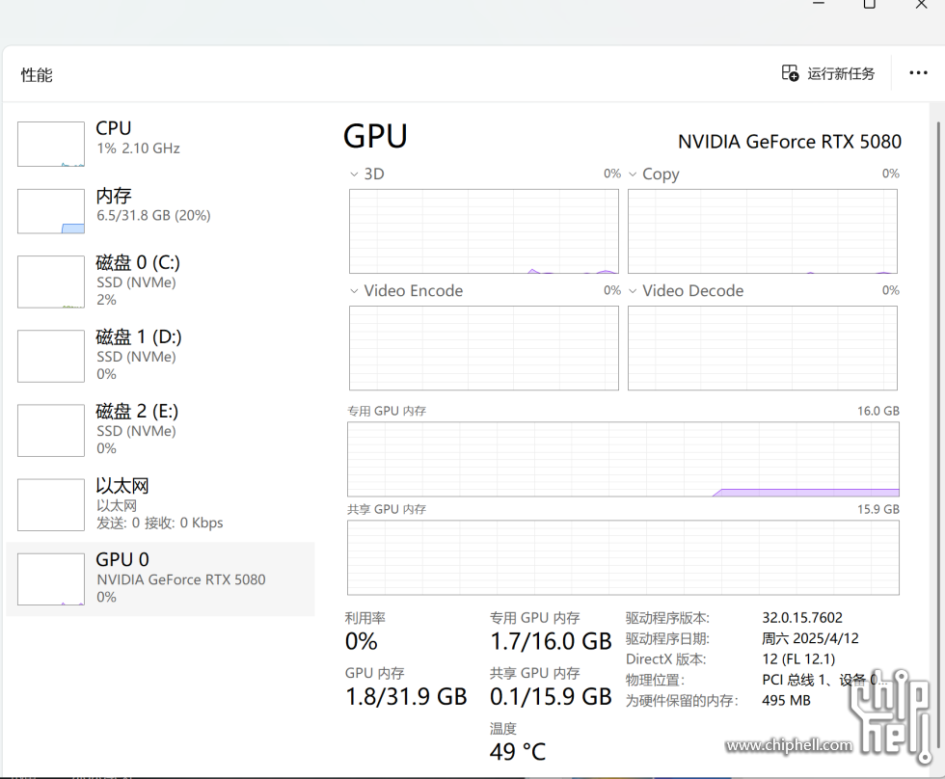Click the Video Decode graph area
The height and width of the screenshot is (779, 945).
coord(763,348)
